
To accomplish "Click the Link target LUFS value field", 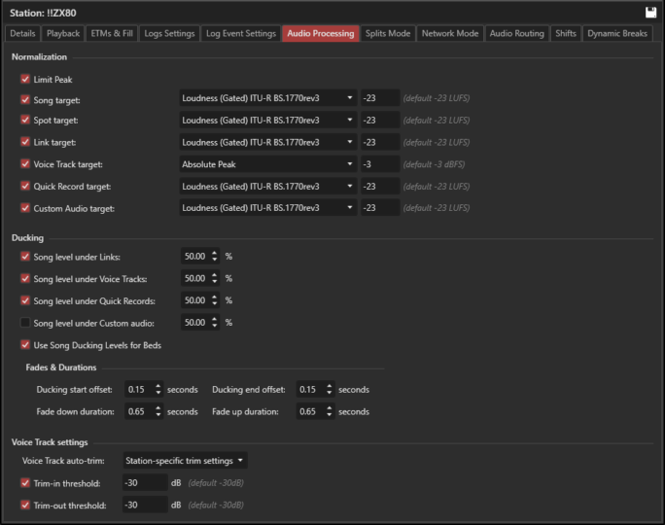I will pyautogui.click(x=380, y=142).
